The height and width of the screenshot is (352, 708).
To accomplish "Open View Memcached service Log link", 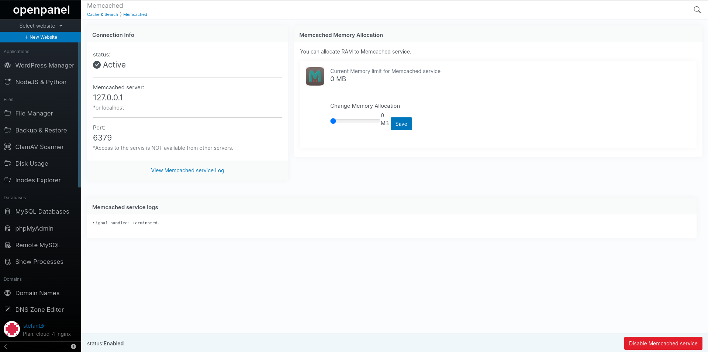I will tap(187, 170).
